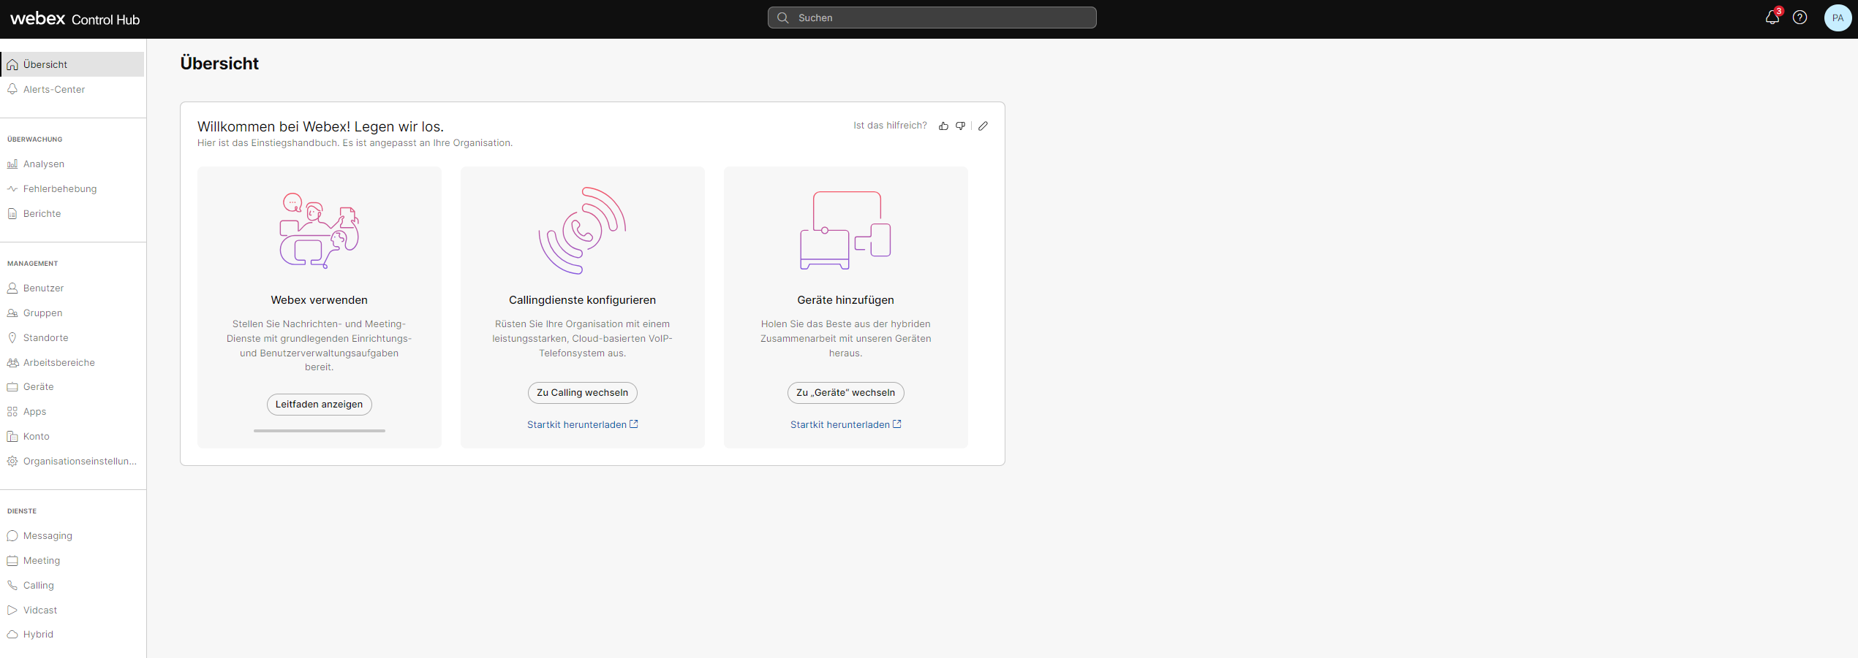
Task: Click 'Willkommen bei Webex! Legen wir los.' heading
Action: point(321,127)
